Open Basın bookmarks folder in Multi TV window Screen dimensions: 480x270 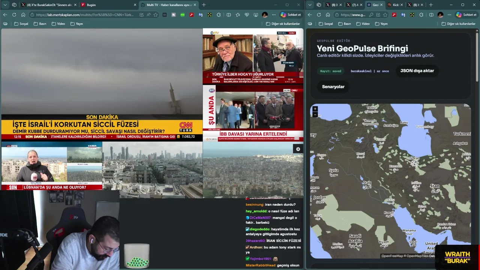click(x=40, y=24)
